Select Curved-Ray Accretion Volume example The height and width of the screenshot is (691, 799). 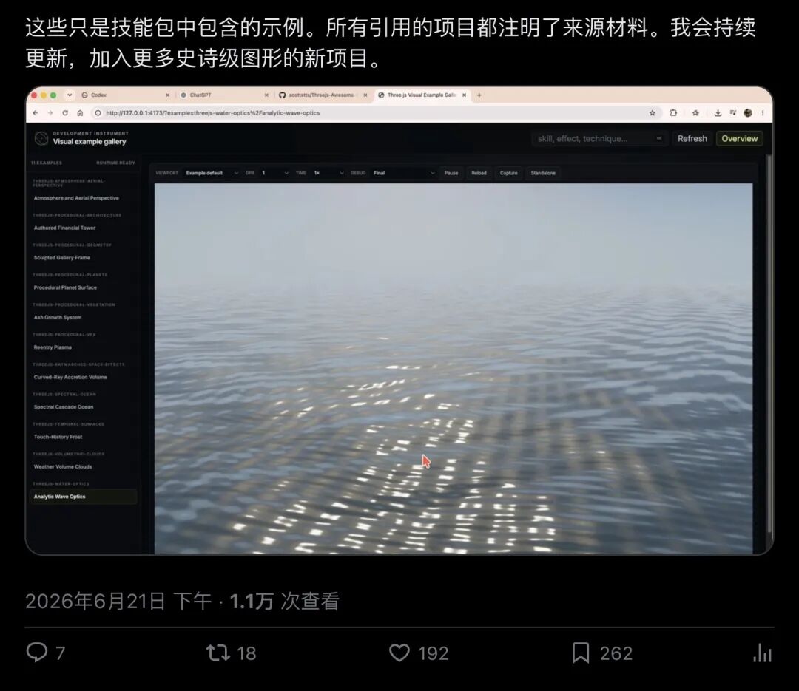click(x=83, y=378)
